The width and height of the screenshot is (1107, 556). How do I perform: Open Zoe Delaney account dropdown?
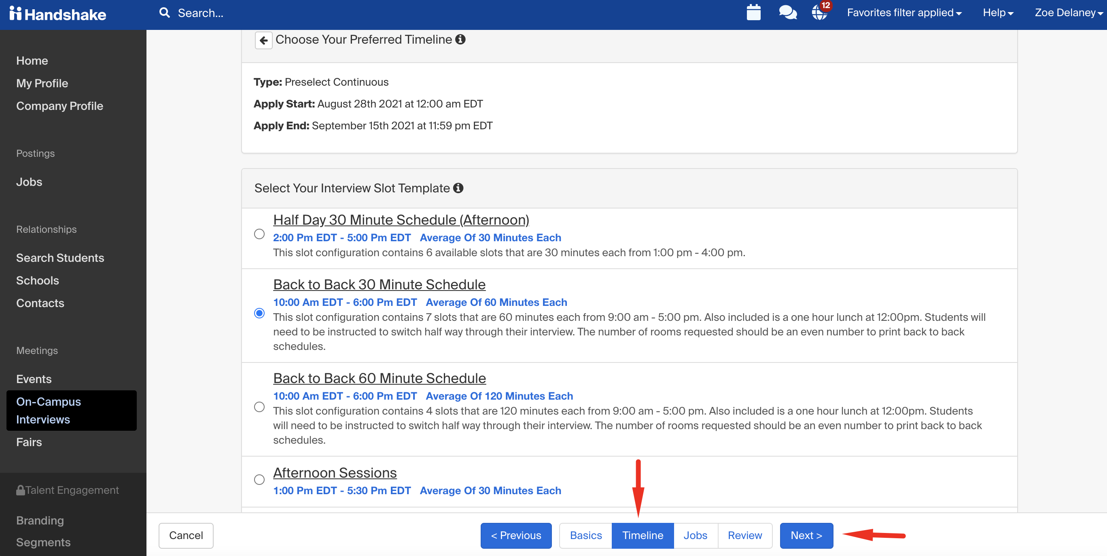1068,13
